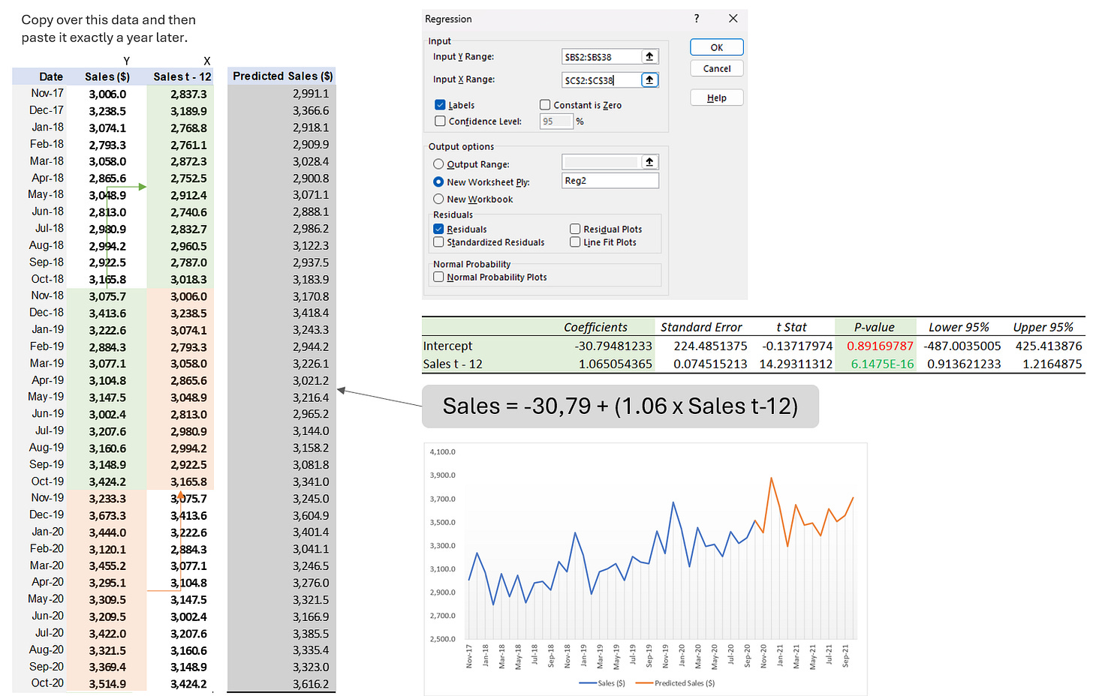Enable Standardized Residuals checkbox
1093x696 pixels.
[x=438, y=242]
